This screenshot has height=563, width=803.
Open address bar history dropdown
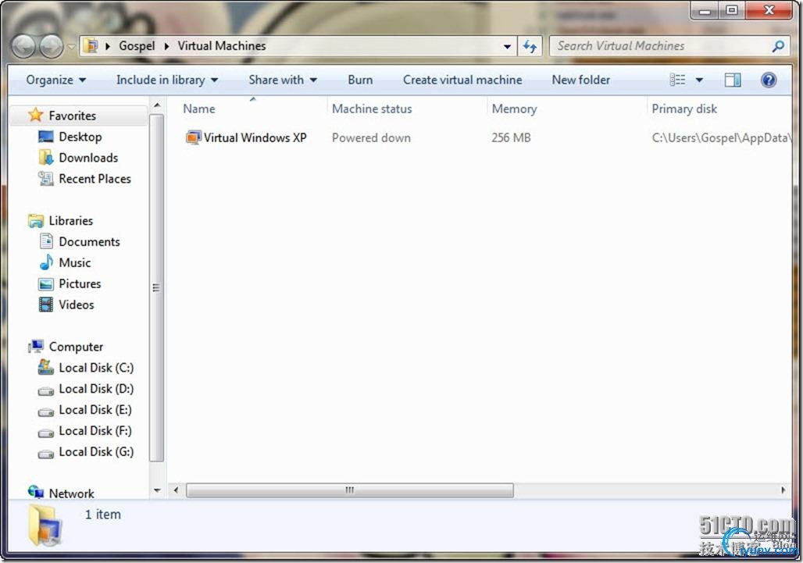pyautogui.click(x=507, y=47)
